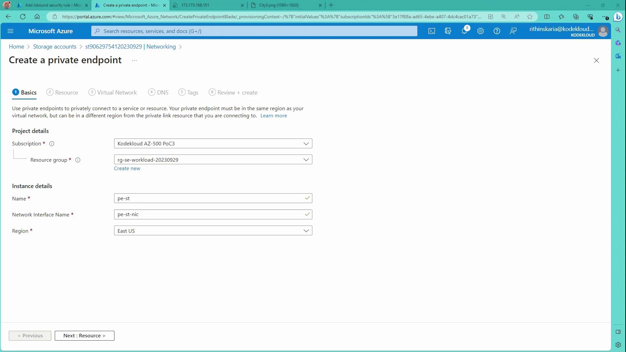Open the Learn more link

click(274, 116)
